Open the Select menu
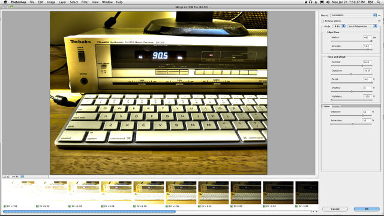 (74, 2)
